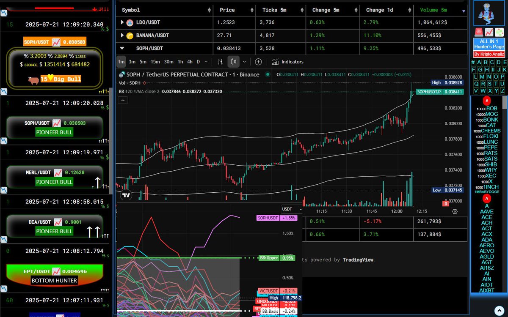Viewport: 508px width, 317px height.
Task: Click the LDO coin logo
Action: [130, 22]
